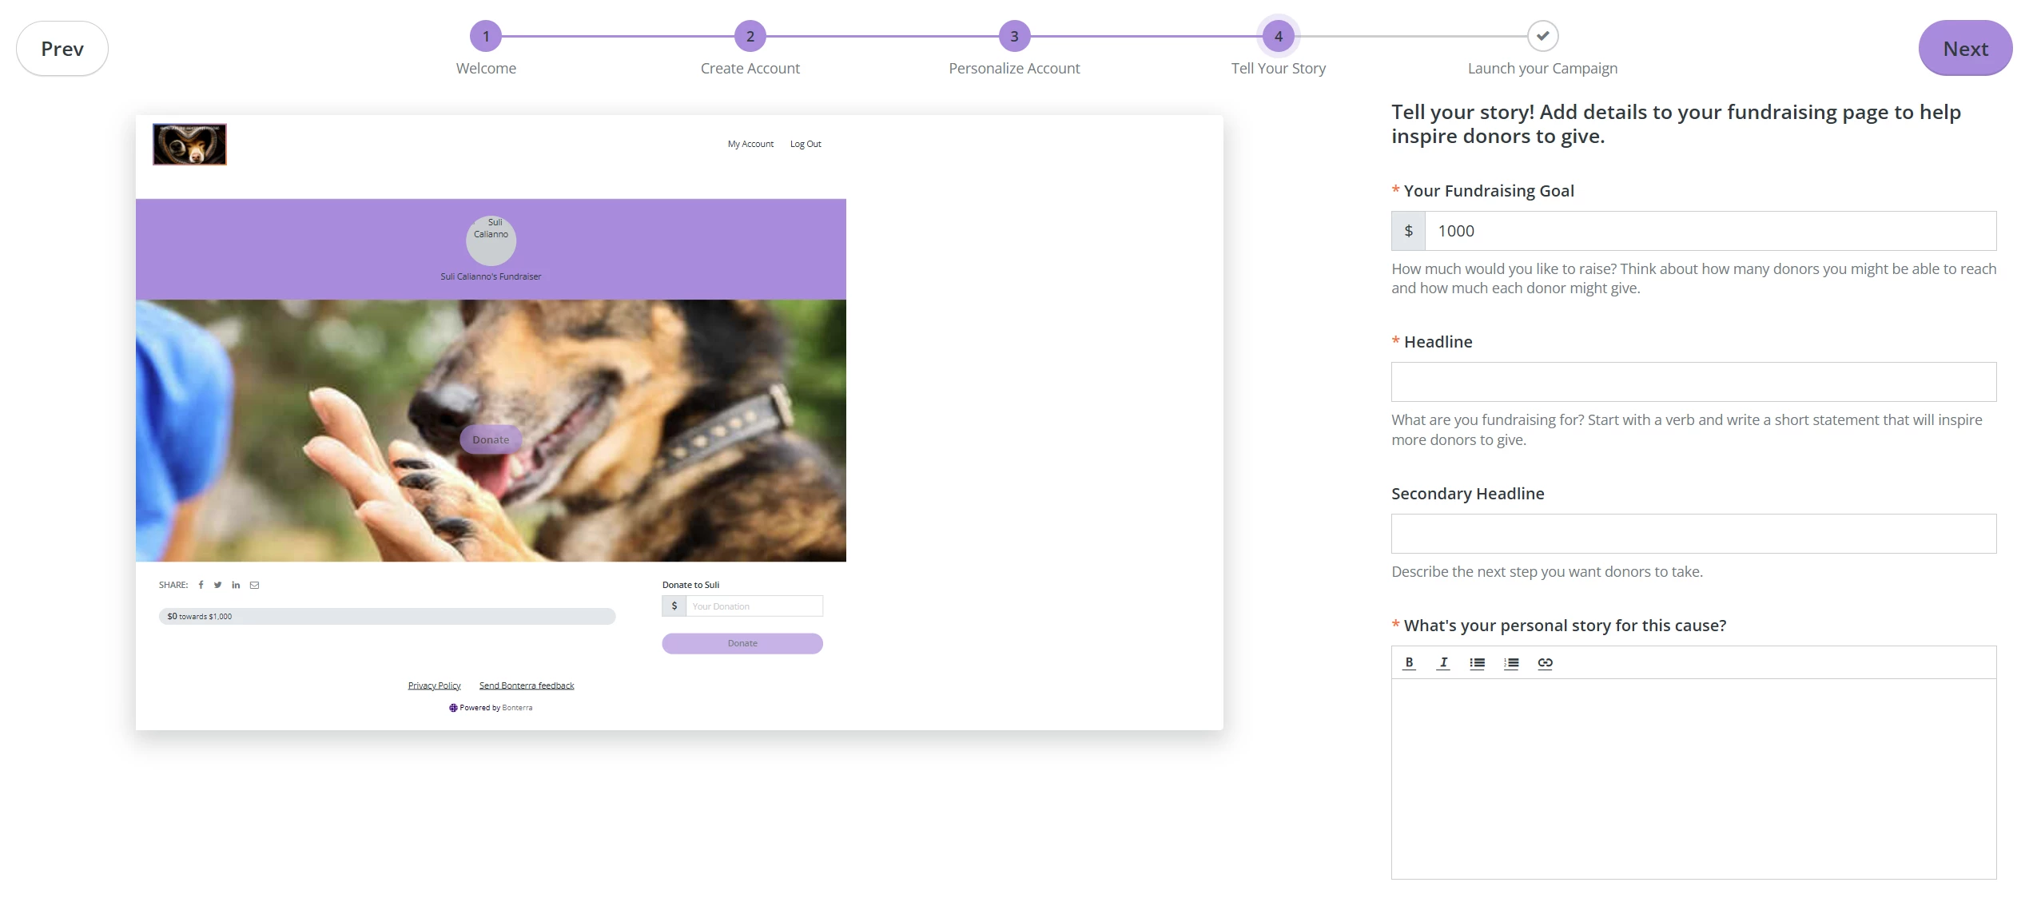2025x906 pixels.
Task: Jump to the Create Account step
Action: (750, 36)
